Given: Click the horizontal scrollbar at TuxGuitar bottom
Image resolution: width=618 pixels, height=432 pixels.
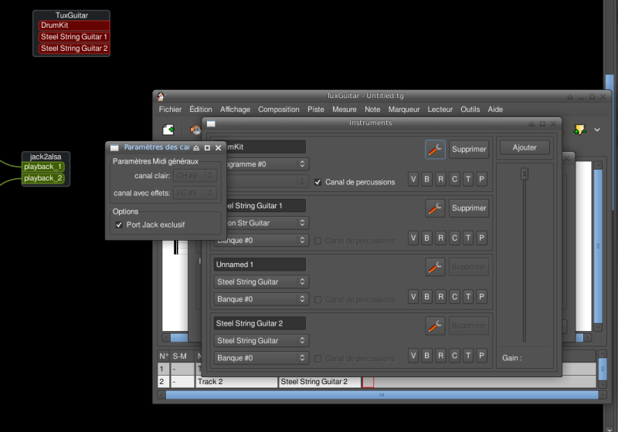Looking at the screenshot, I should (x=382, y=395).
